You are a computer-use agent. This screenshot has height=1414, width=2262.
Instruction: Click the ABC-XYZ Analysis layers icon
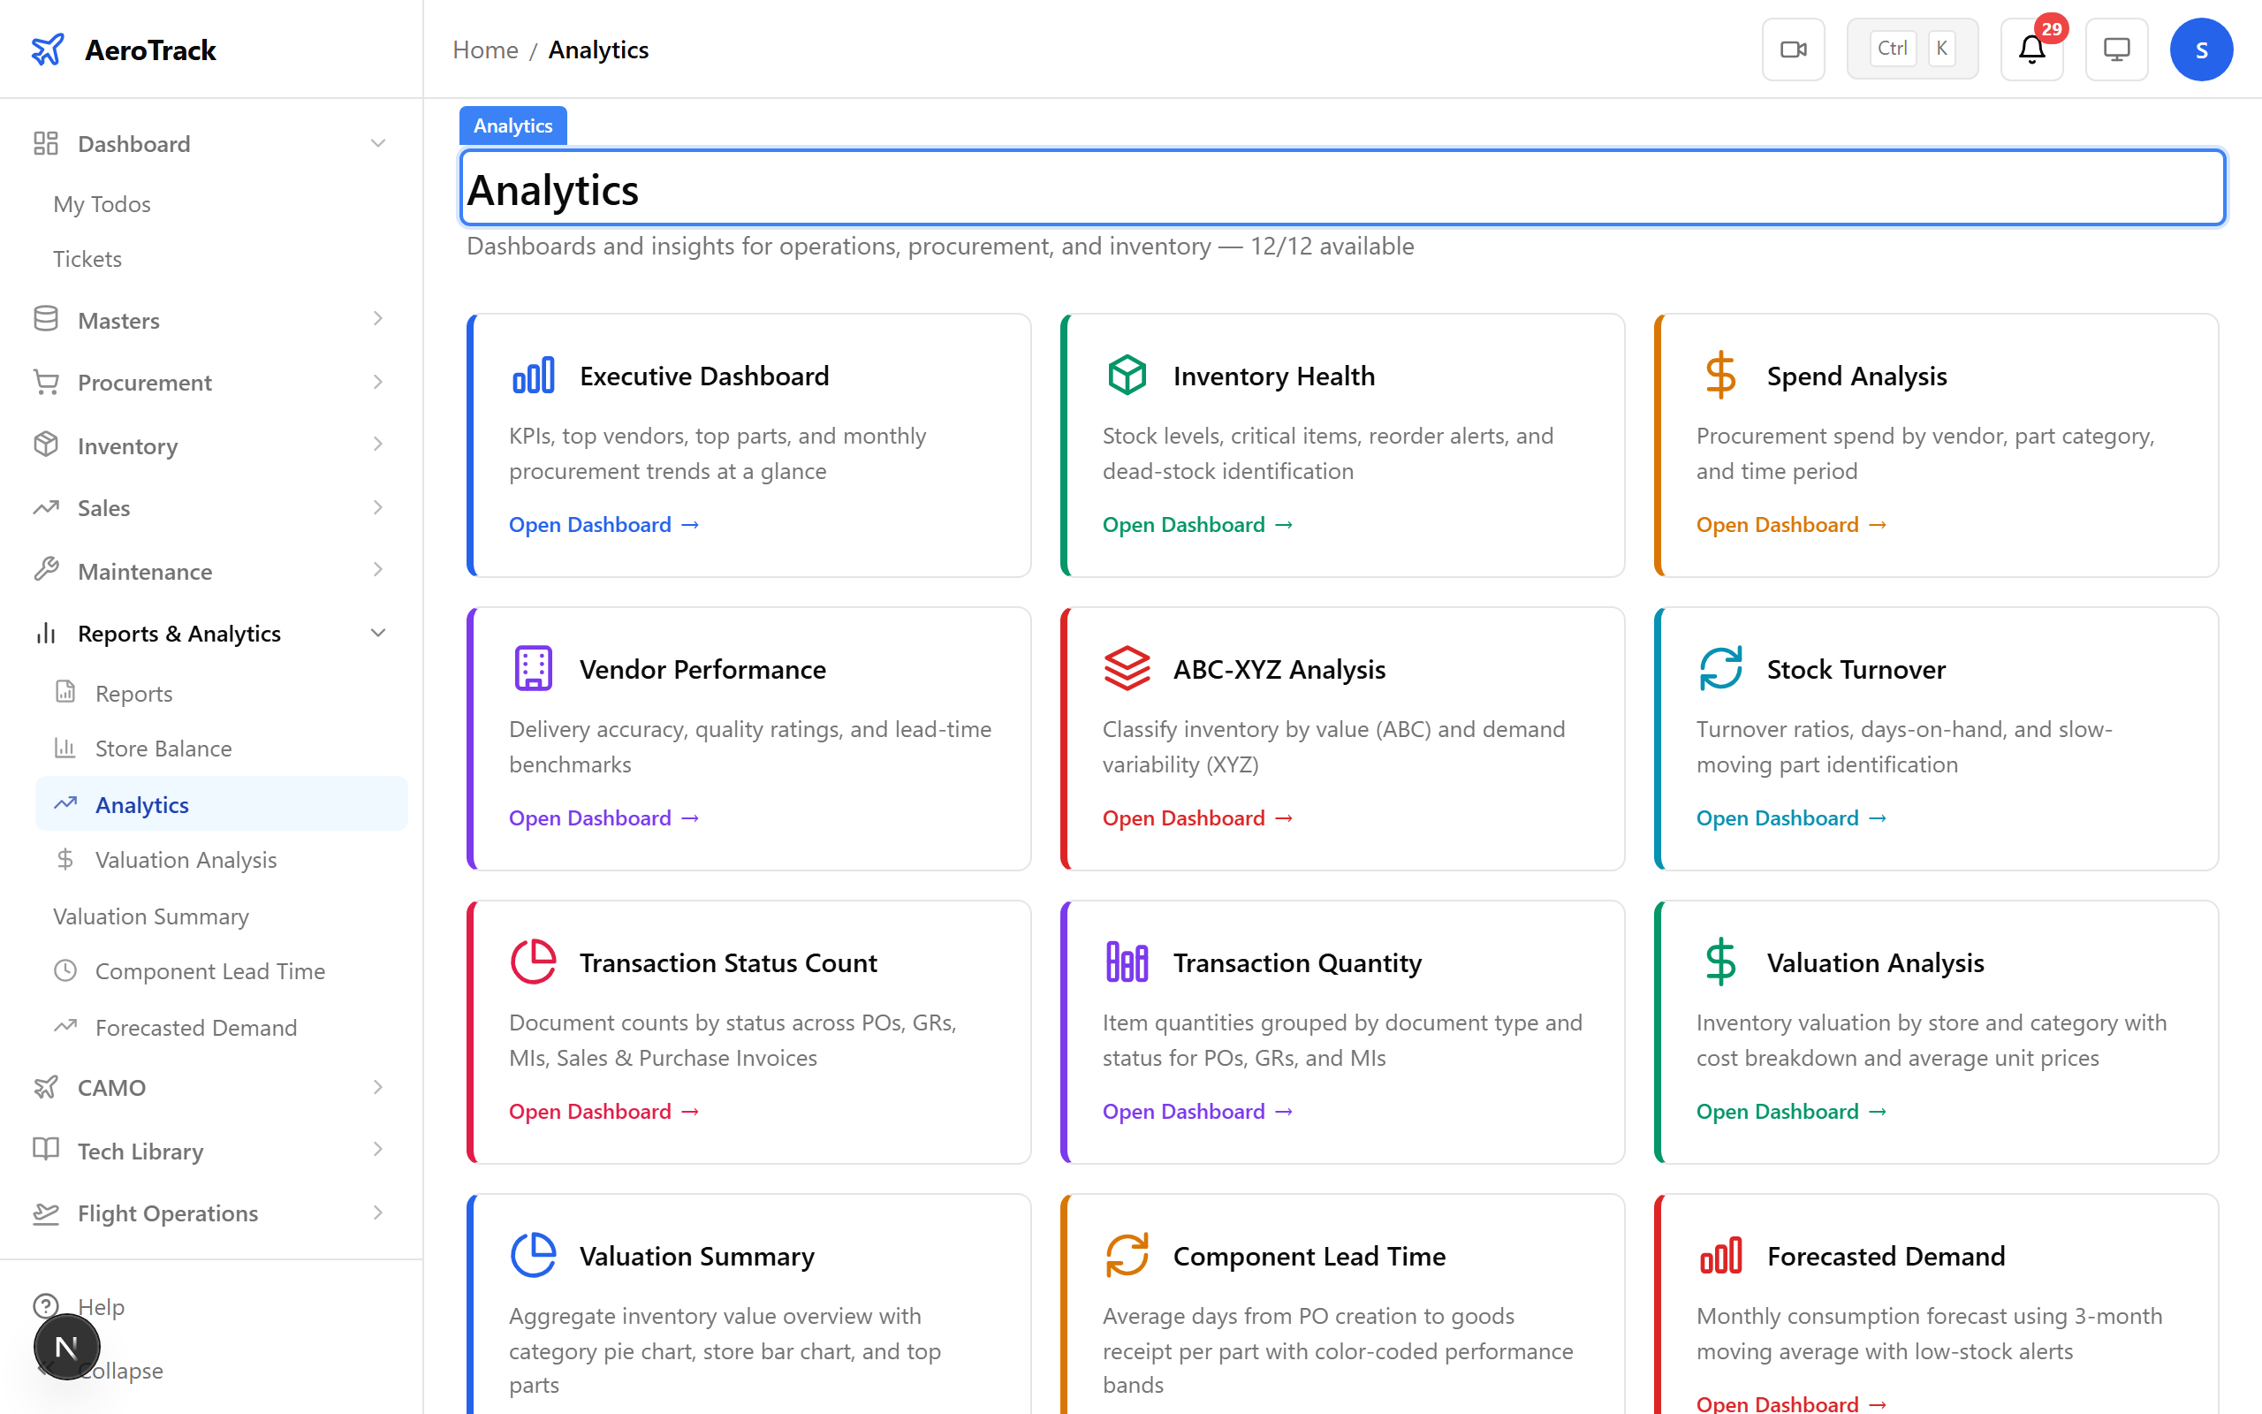tap(1127, 668)
